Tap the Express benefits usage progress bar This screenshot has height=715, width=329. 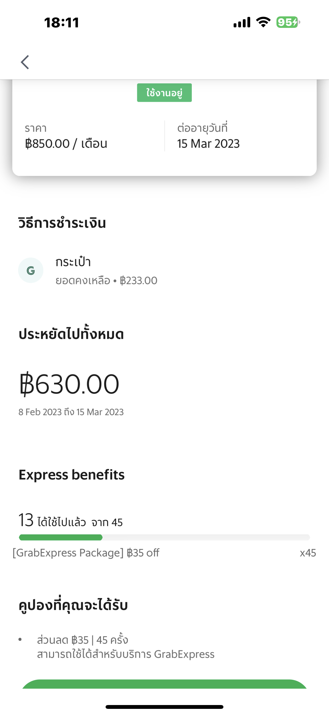(164, 538)
